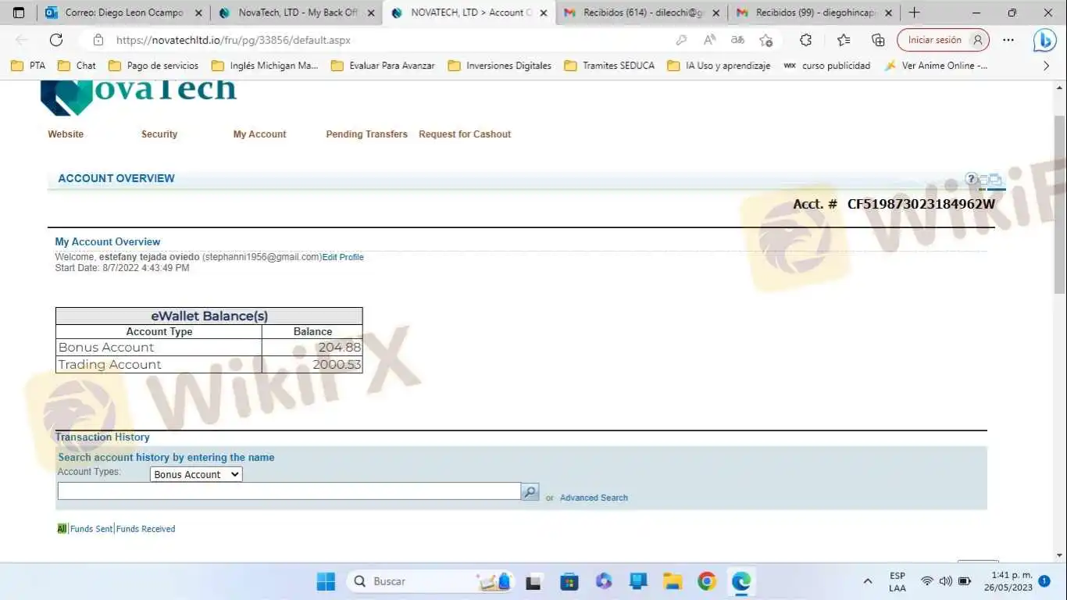1067x600 pixels.
Task: Click the help question mark icon
Action: tap(971, 179)
